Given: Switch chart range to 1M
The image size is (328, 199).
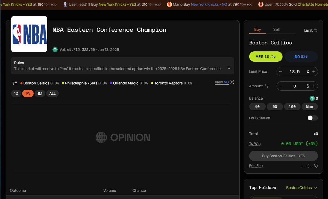Looking at the screenshot, I should click(x=40, y=94).
